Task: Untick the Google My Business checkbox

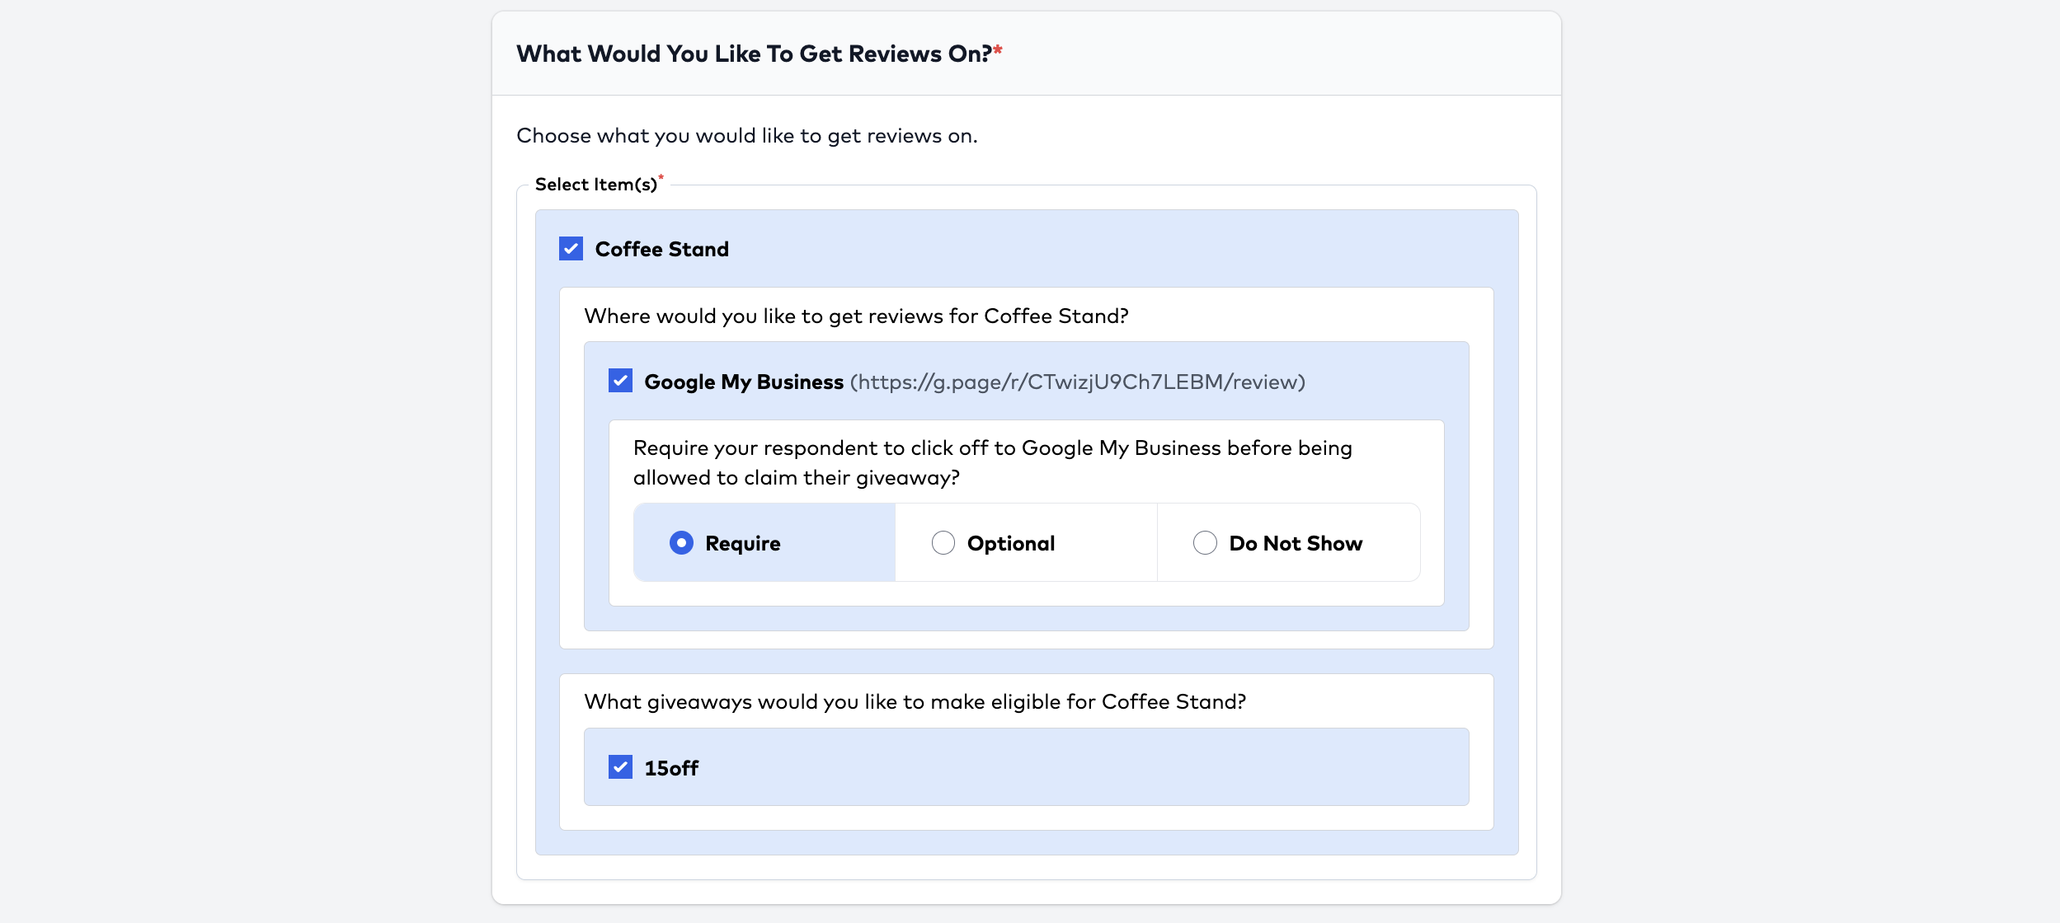Action: pyautogui.click(x=620, y=381)
